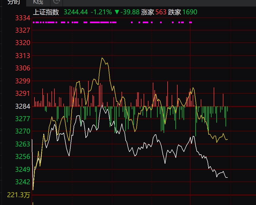Click the 3277 price axis label
Screen dimensions: 256x205
point(23,119)
